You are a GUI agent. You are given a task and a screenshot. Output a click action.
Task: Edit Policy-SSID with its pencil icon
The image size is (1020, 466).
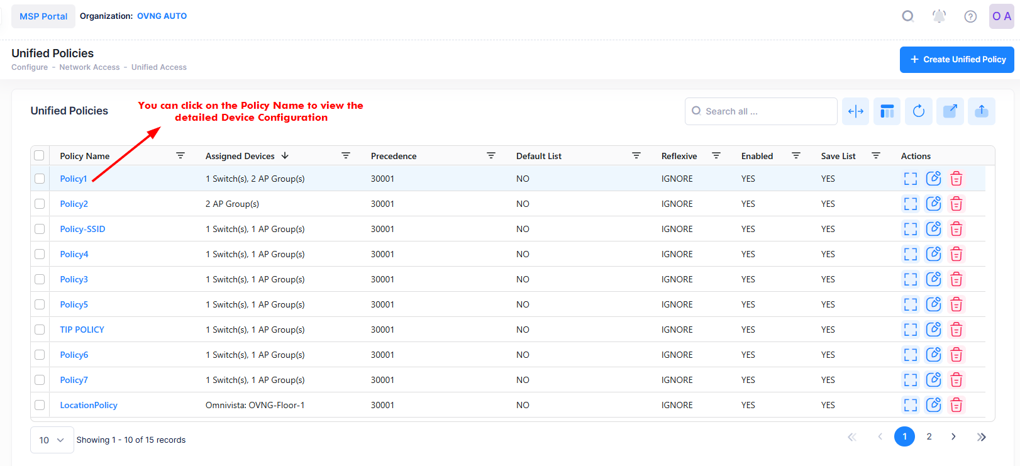pyautogui.click(x=933, y=229)
